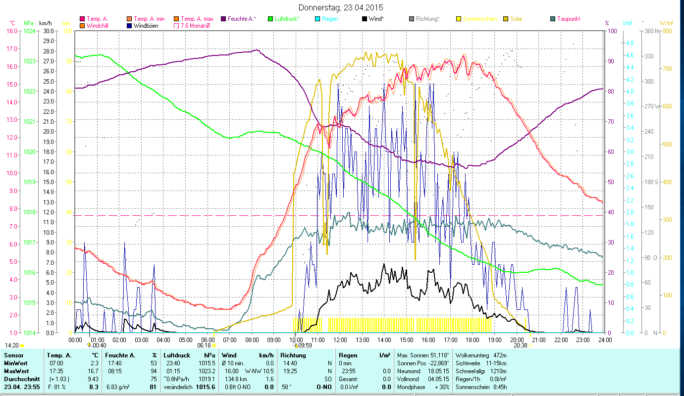Toggle the Regen series in legend
This screenshot has width=684, height=396.
[x=317, y=19]
